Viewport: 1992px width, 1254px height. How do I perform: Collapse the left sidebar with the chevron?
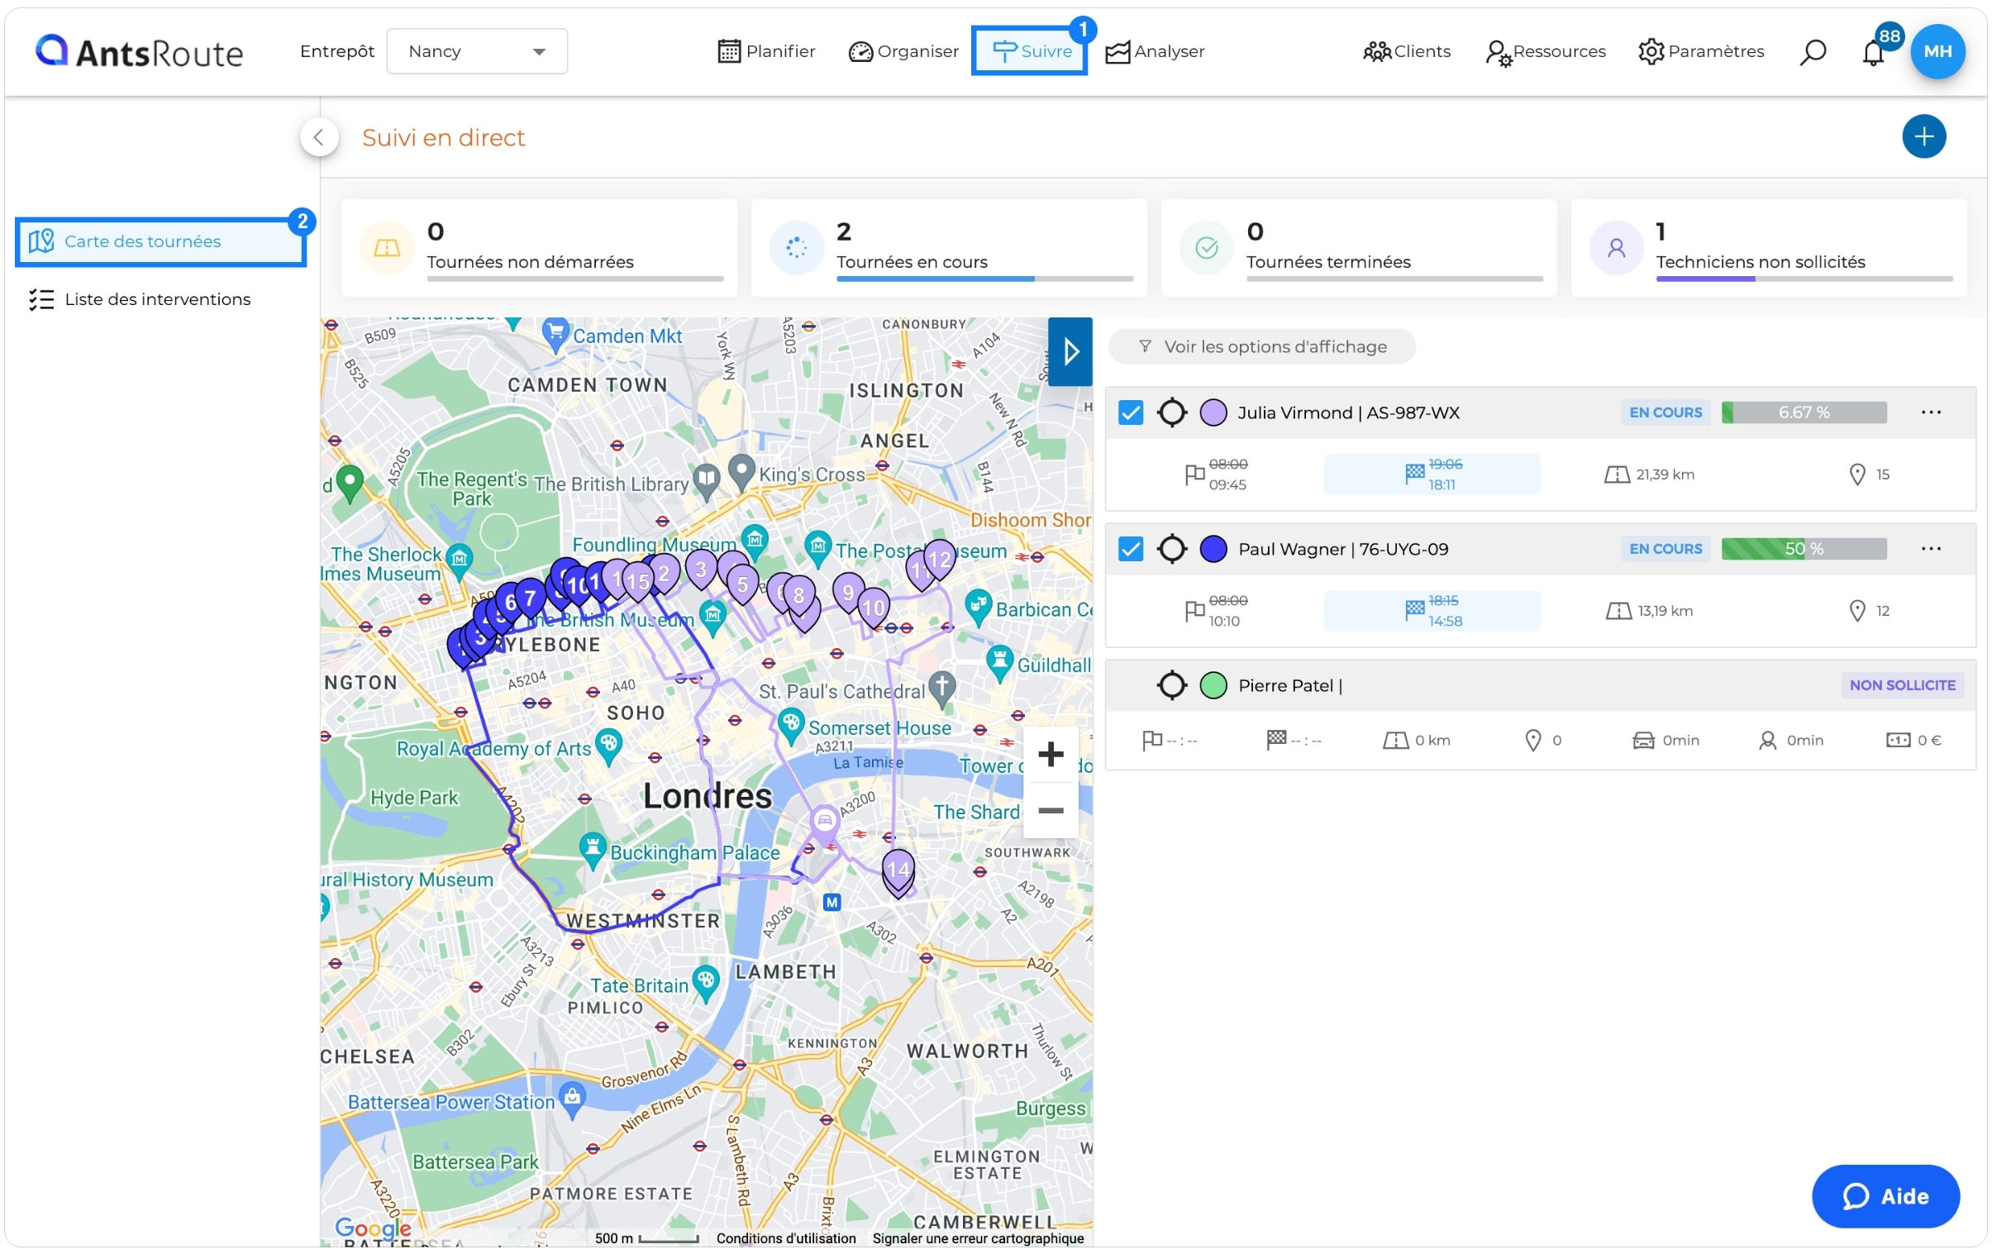[x=318, y=137]
